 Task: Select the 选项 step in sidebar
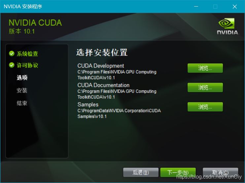tap(22, 77)
